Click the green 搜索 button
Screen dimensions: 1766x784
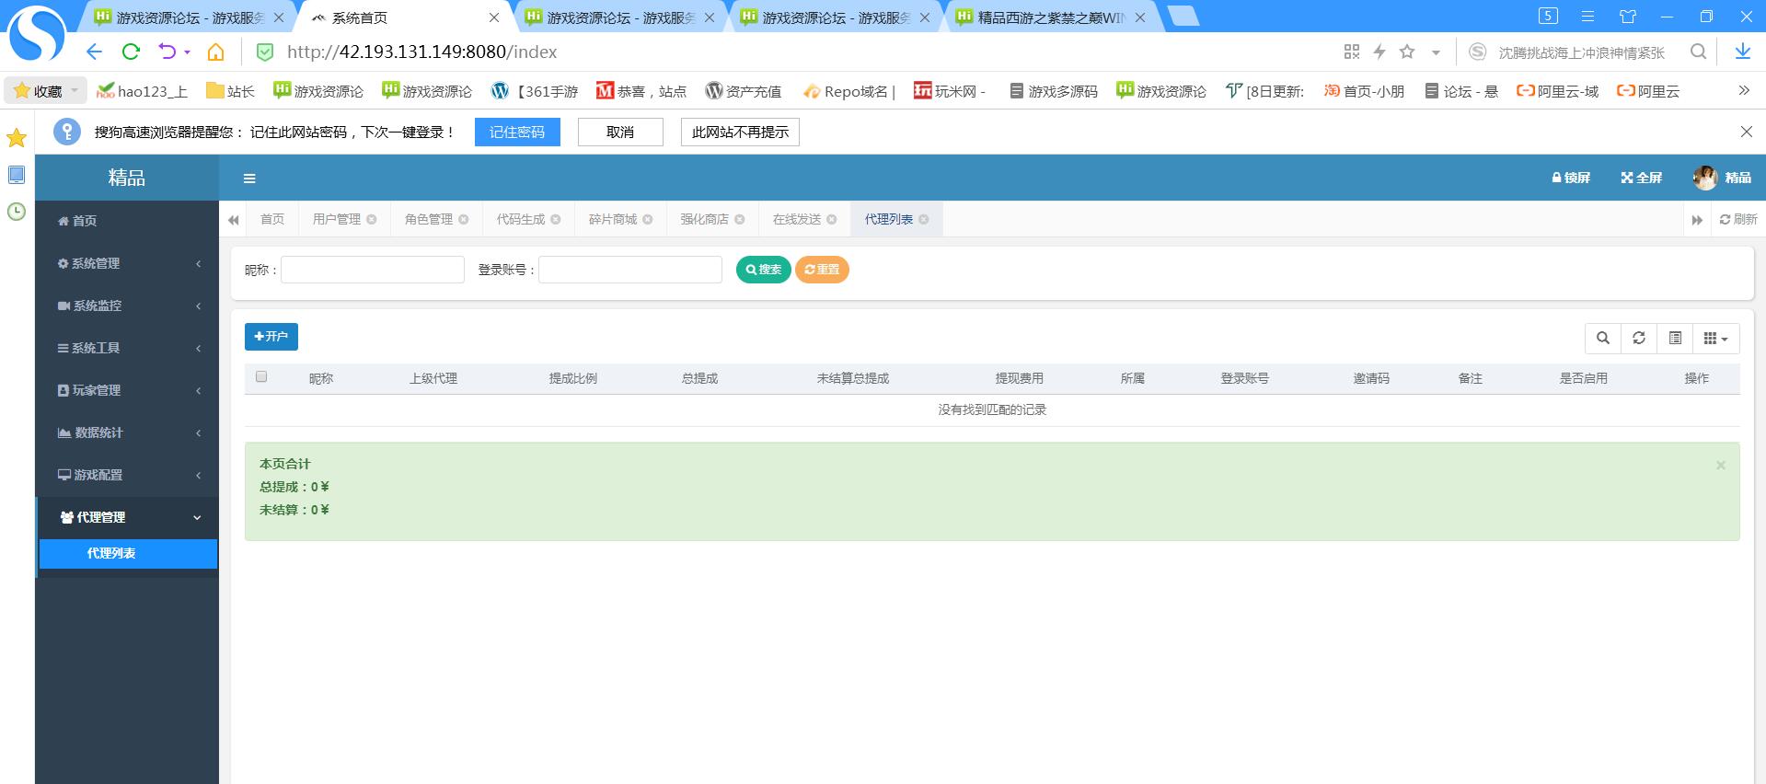point(763,270)
